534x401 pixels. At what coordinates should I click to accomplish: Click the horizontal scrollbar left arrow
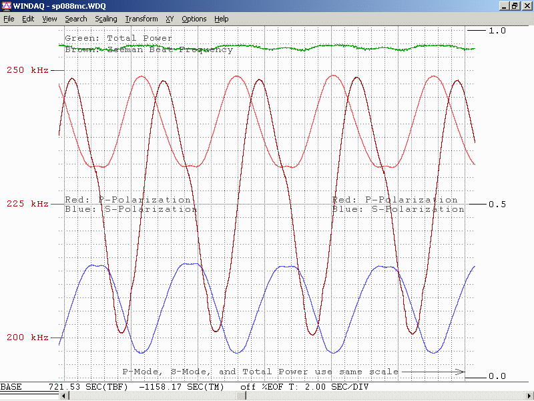point(64,396)
